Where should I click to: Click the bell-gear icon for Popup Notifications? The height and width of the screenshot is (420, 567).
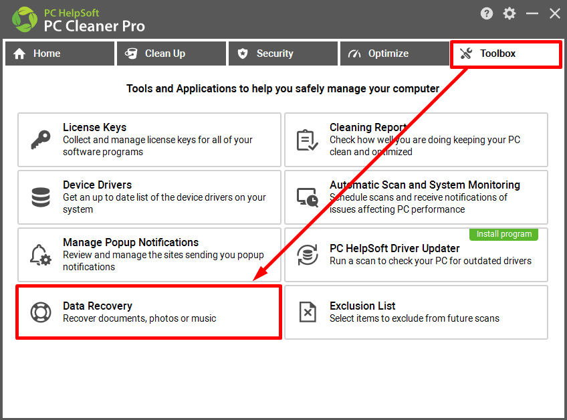41,255
